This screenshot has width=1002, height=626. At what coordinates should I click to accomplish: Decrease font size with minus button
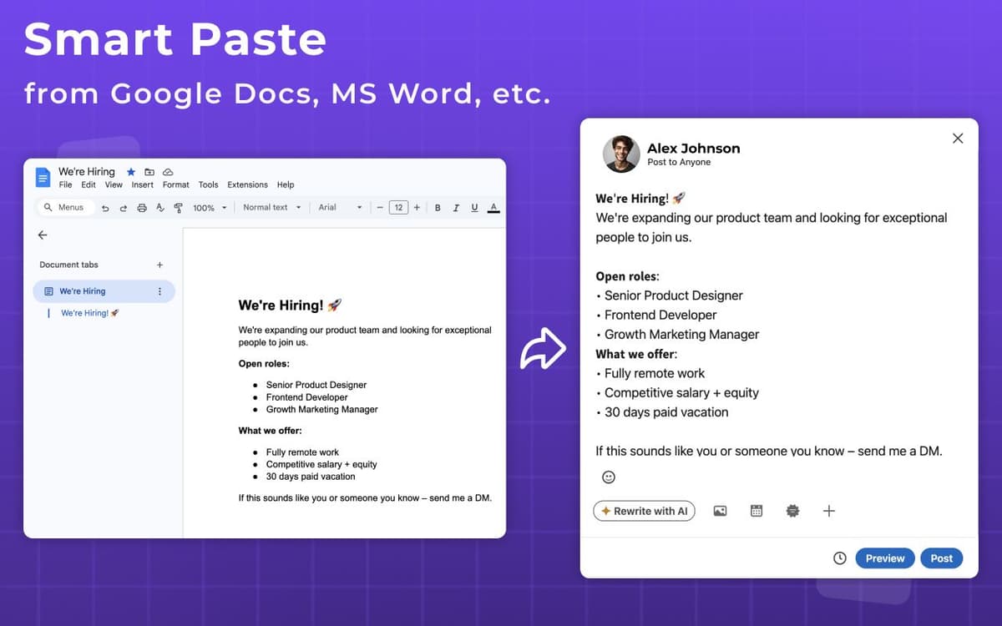pos(380,208)
